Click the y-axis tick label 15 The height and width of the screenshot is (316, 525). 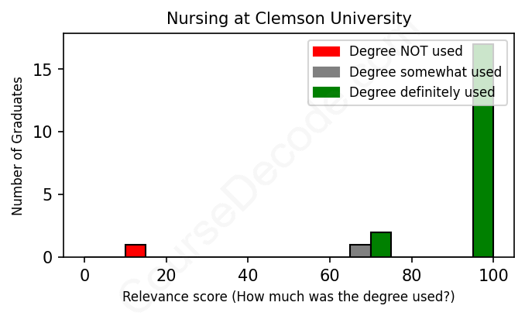[x=44, y=70]
